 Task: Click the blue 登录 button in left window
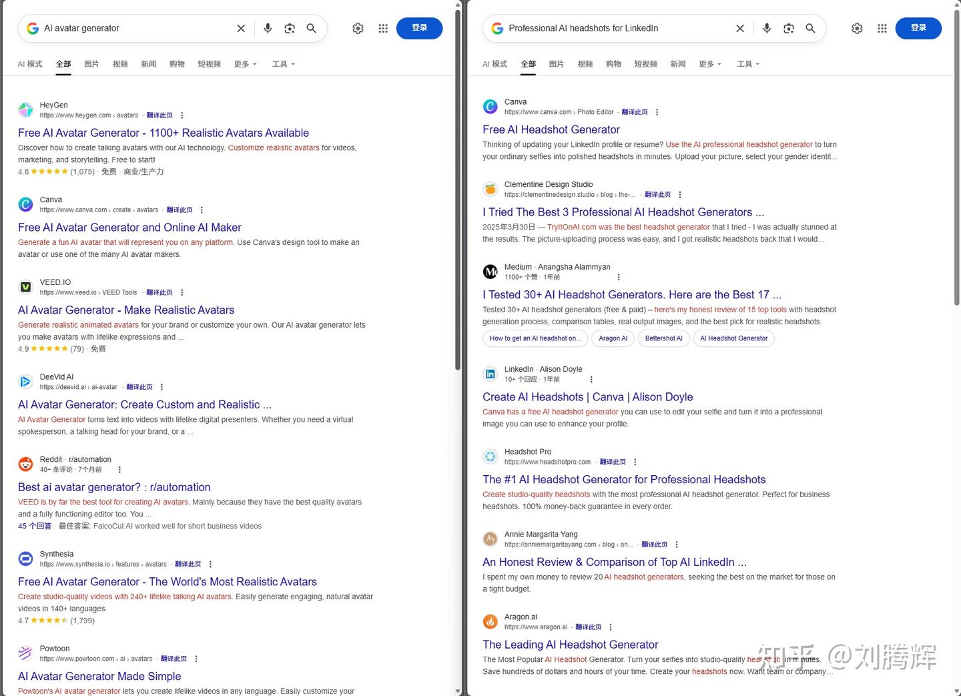point(419,28)
